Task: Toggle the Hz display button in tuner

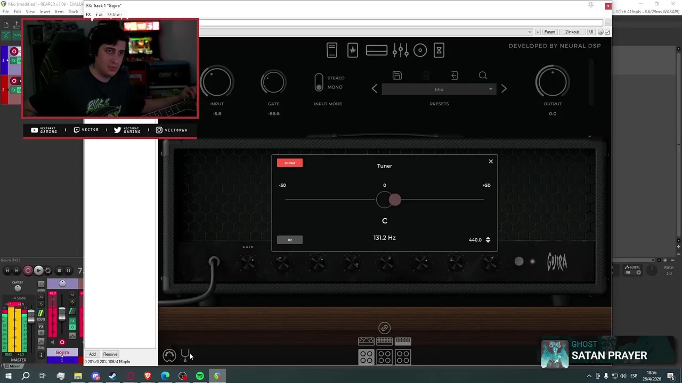Action: [x=290, y=240]
